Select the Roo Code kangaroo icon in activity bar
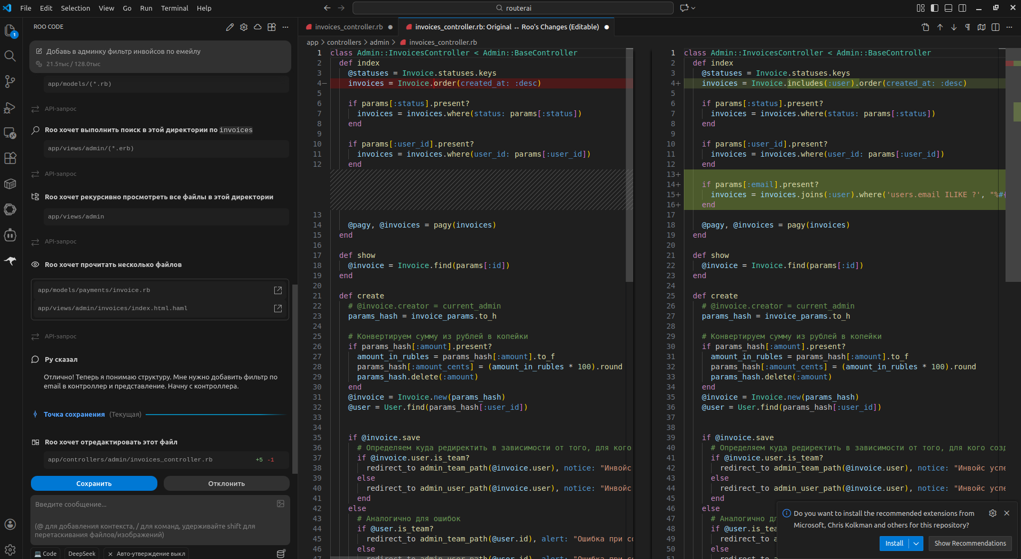1021x559 pixels. pyautogui.click(x=10, y=261)
